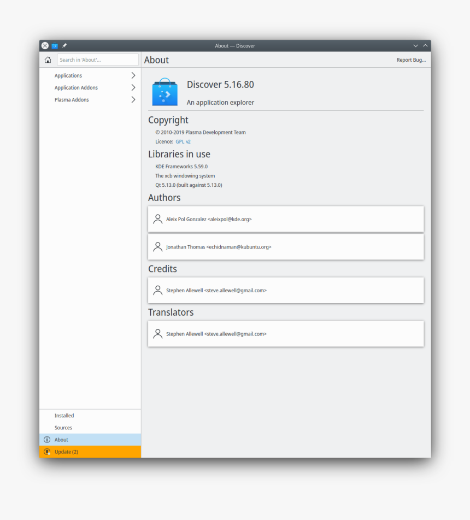Click person icon beside Jonathan Thomas
Screen dimensions: 470x520
[157, 247]
